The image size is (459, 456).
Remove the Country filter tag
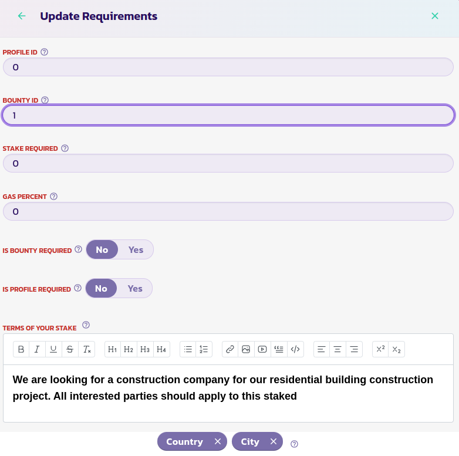click(218, 441)
